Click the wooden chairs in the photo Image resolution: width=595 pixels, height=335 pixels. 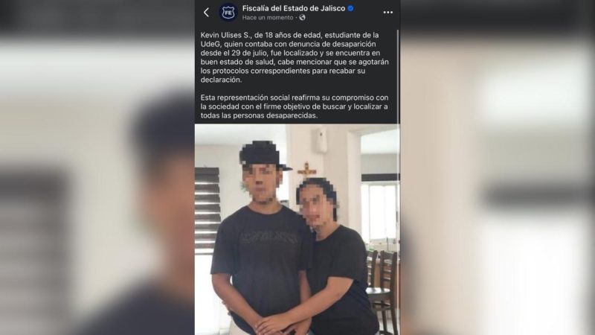(382, 289)
